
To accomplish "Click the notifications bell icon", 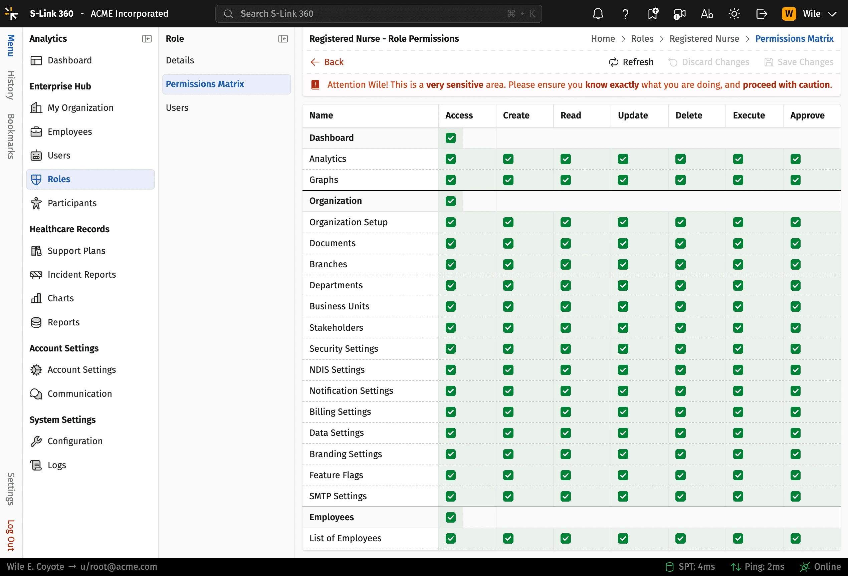I will point(598,14).
